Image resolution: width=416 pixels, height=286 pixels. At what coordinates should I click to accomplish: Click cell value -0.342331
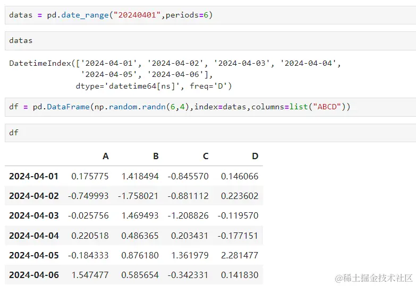pos(188,275)
